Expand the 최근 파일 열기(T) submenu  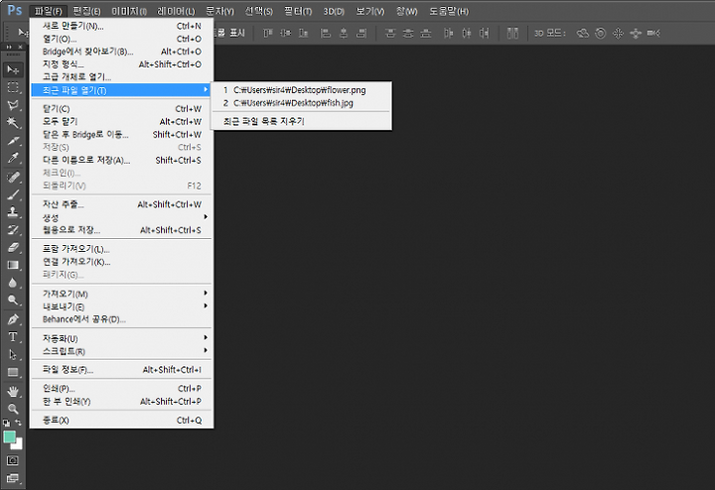click(121, 90)
